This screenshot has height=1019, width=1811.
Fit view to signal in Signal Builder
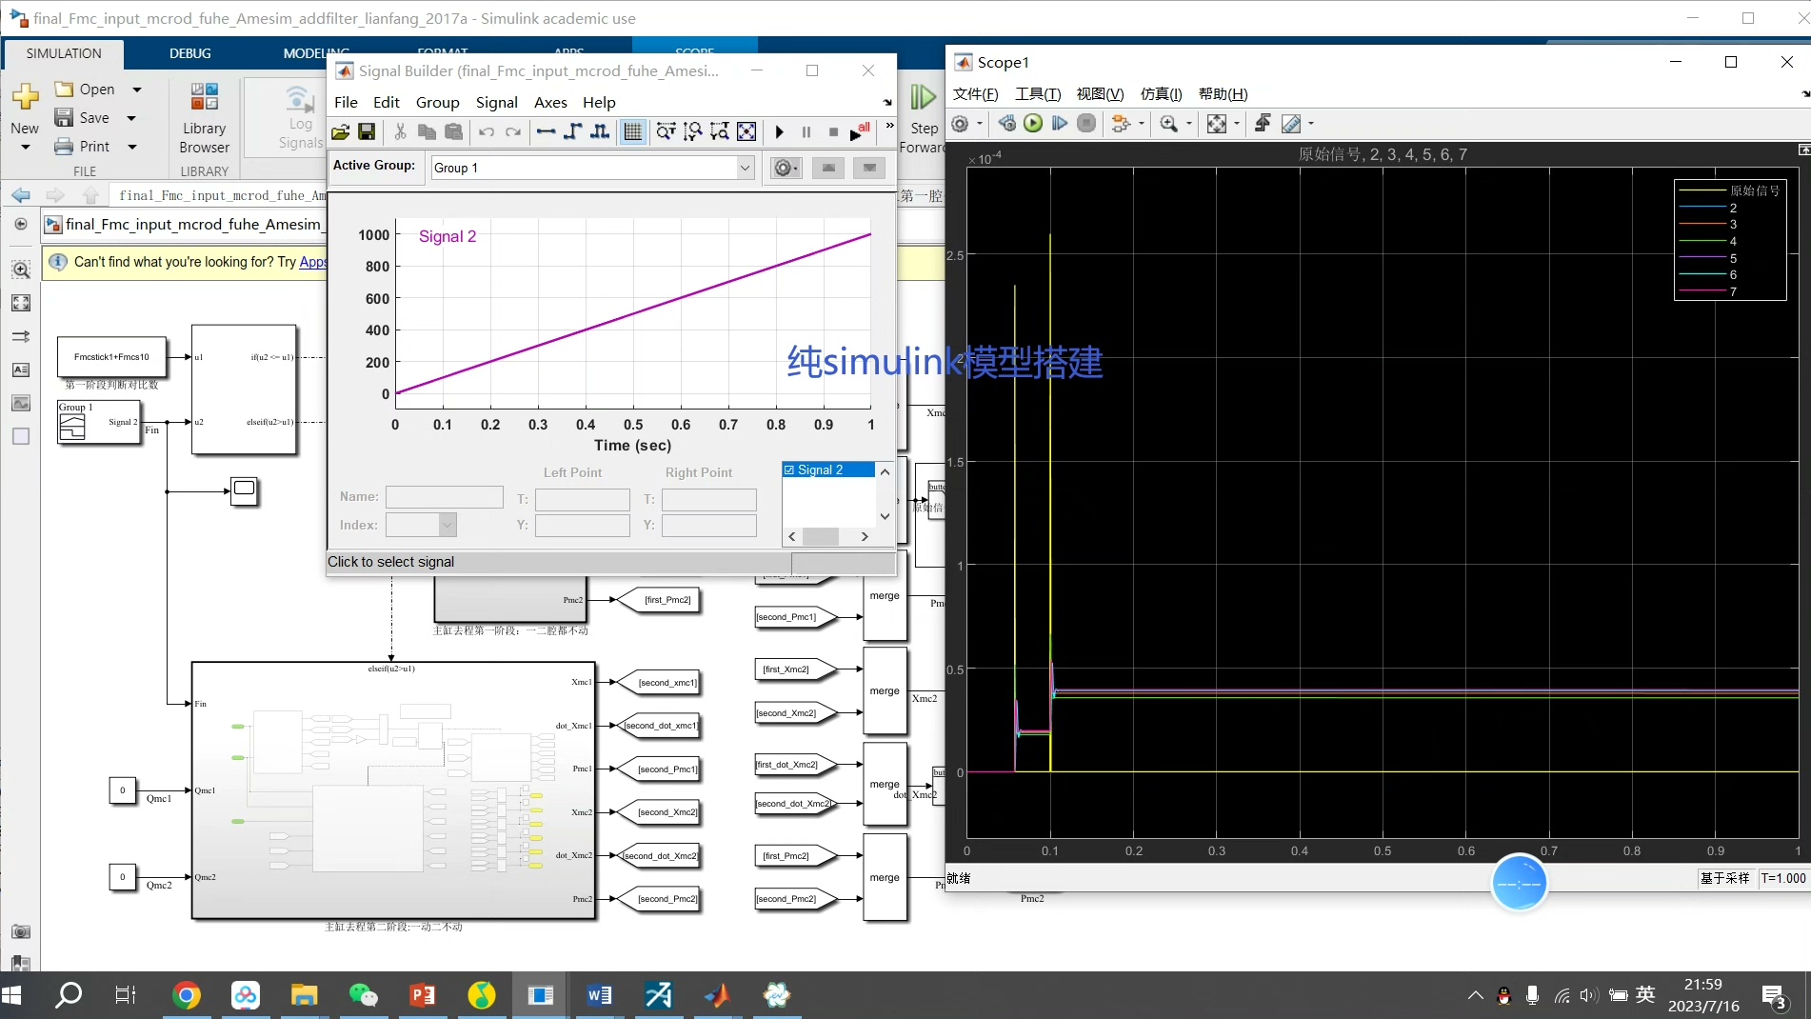(x=747, y=132)
